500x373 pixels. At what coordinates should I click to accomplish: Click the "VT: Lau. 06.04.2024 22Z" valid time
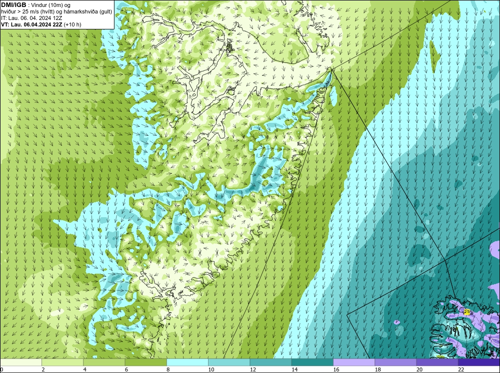[32, 24]
